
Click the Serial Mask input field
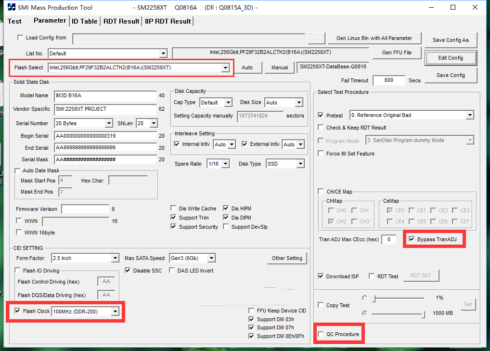click(x=105, y=159)
